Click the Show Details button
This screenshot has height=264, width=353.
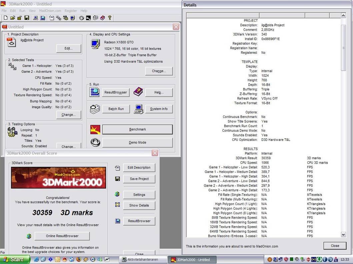point(139,205)
